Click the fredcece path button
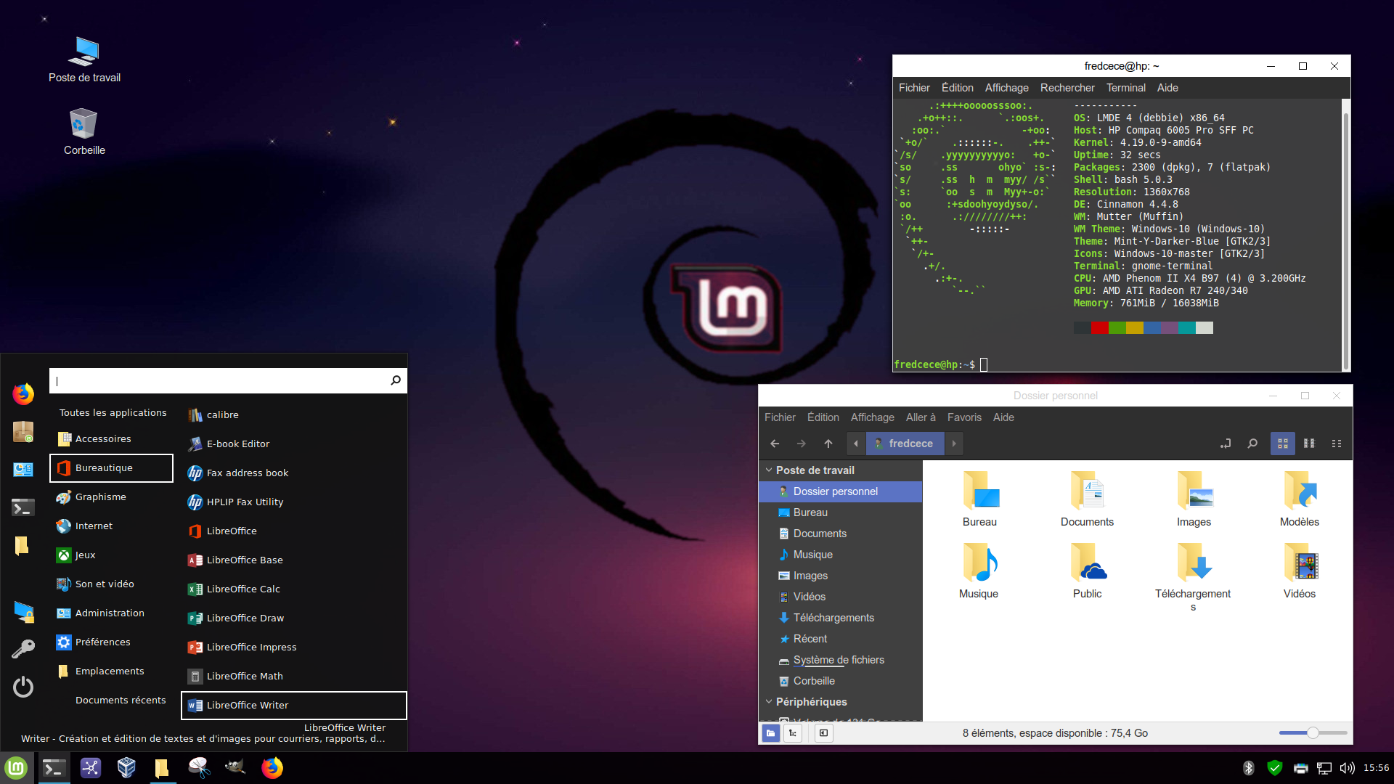This screenshot has width=1394, height=784. [x=904, y=444]
